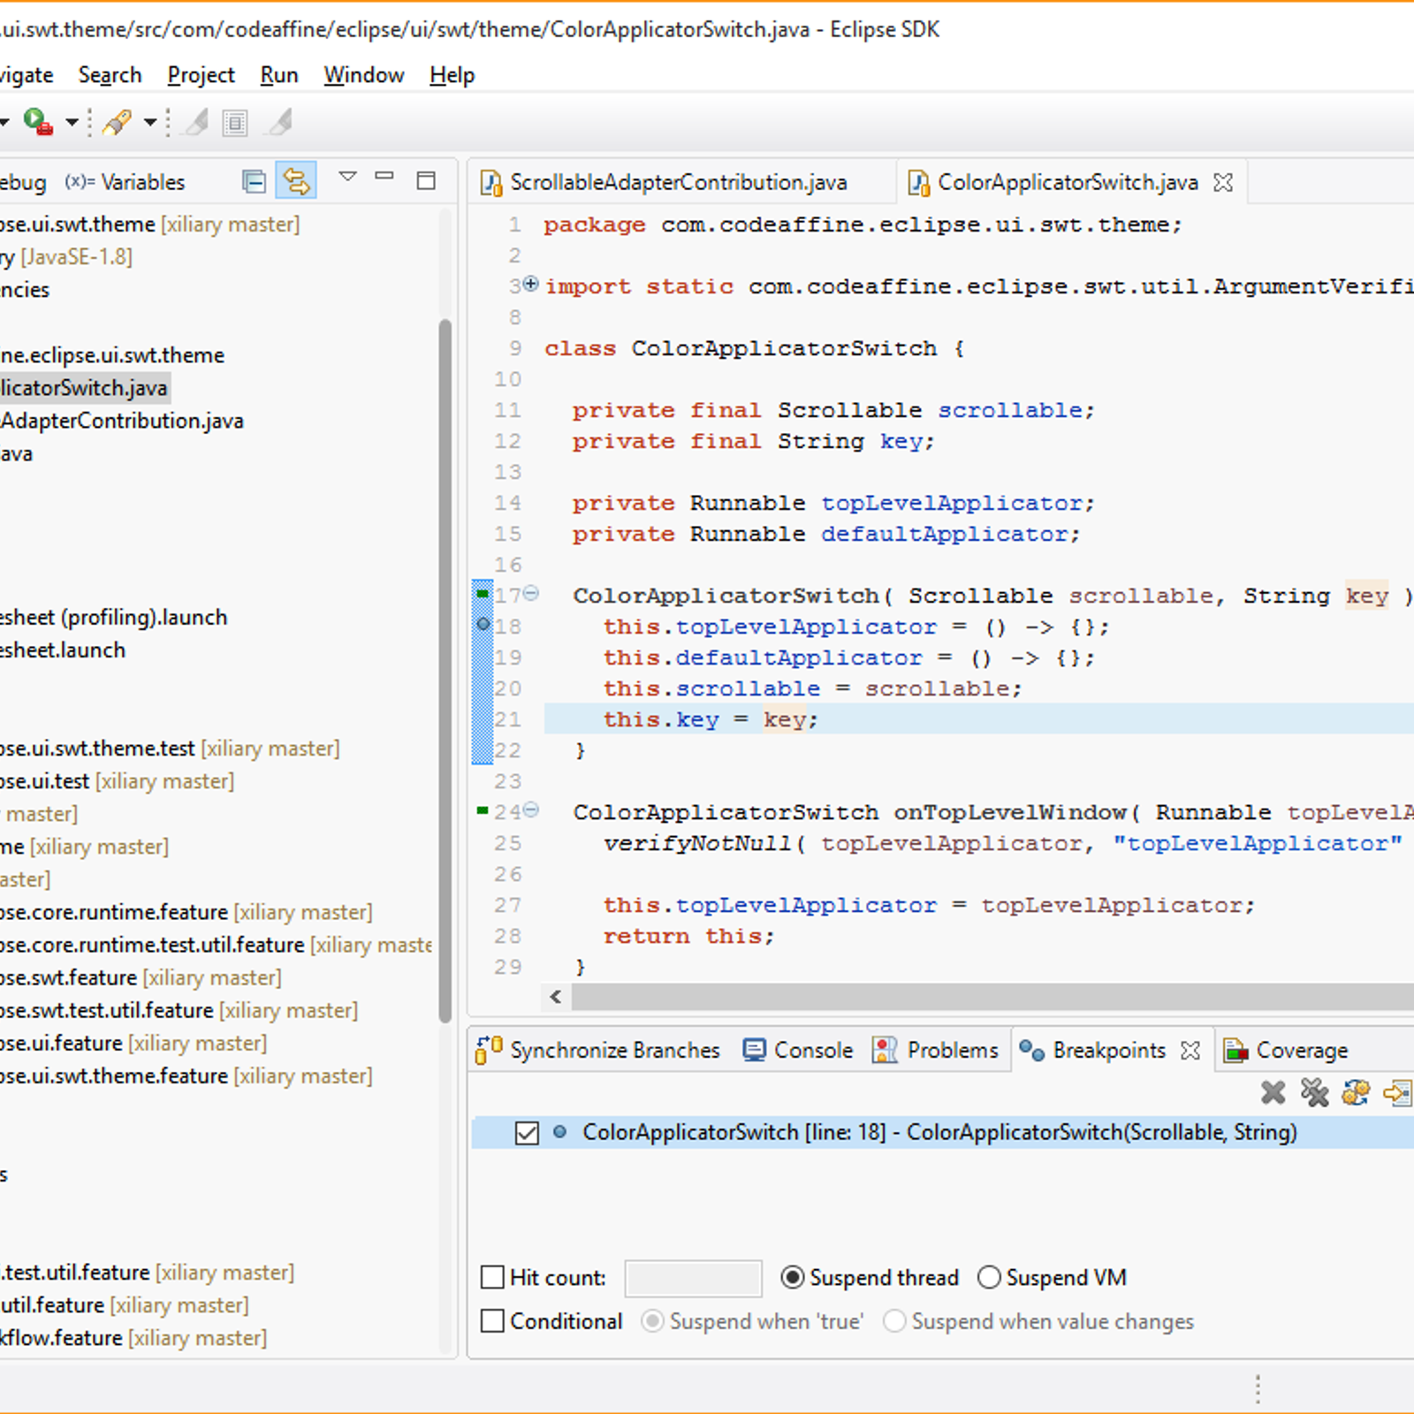
Task: Click the grayed document toolbar icon
Action: coord(235,123)
